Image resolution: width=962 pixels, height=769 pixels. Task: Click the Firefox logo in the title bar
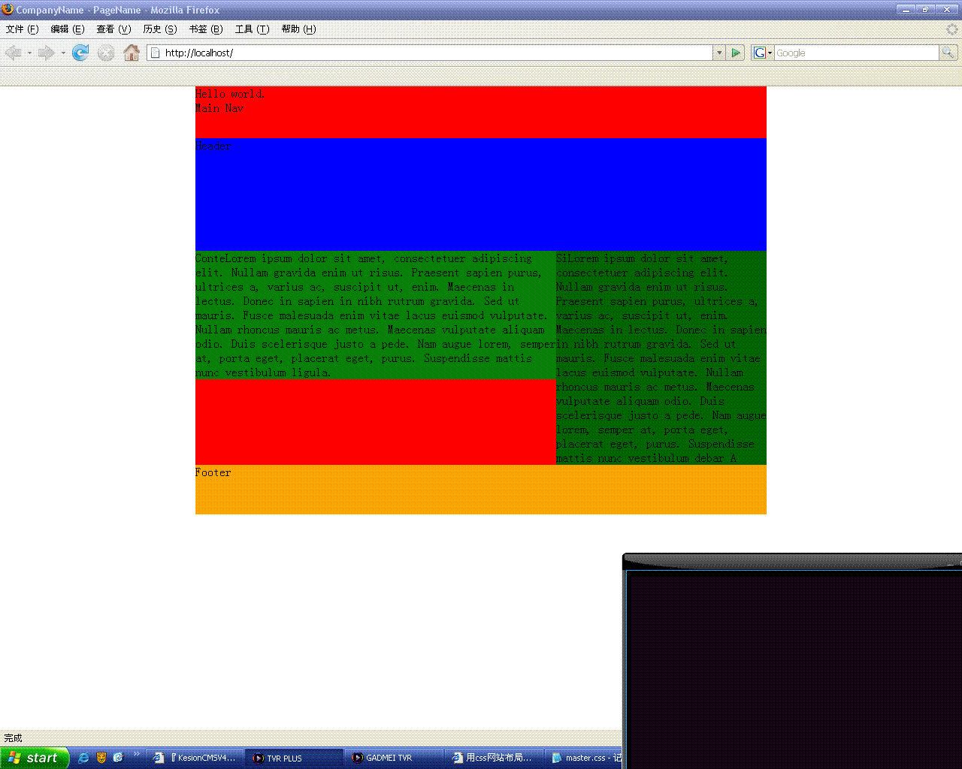point(8,10)
